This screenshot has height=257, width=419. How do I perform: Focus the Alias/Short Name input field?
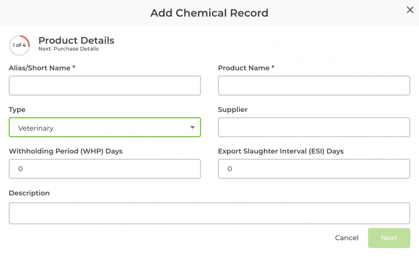105,86
